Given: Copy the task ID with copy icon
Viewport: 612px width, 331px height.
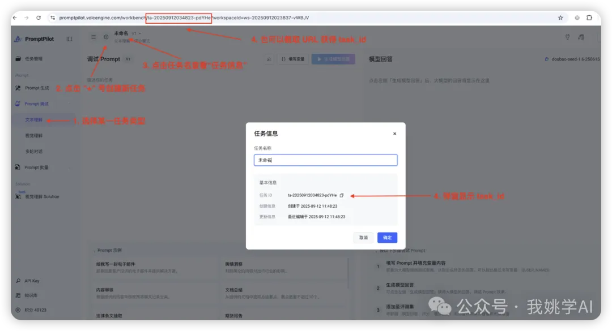Looking at the screenshot, I should 342,195.
